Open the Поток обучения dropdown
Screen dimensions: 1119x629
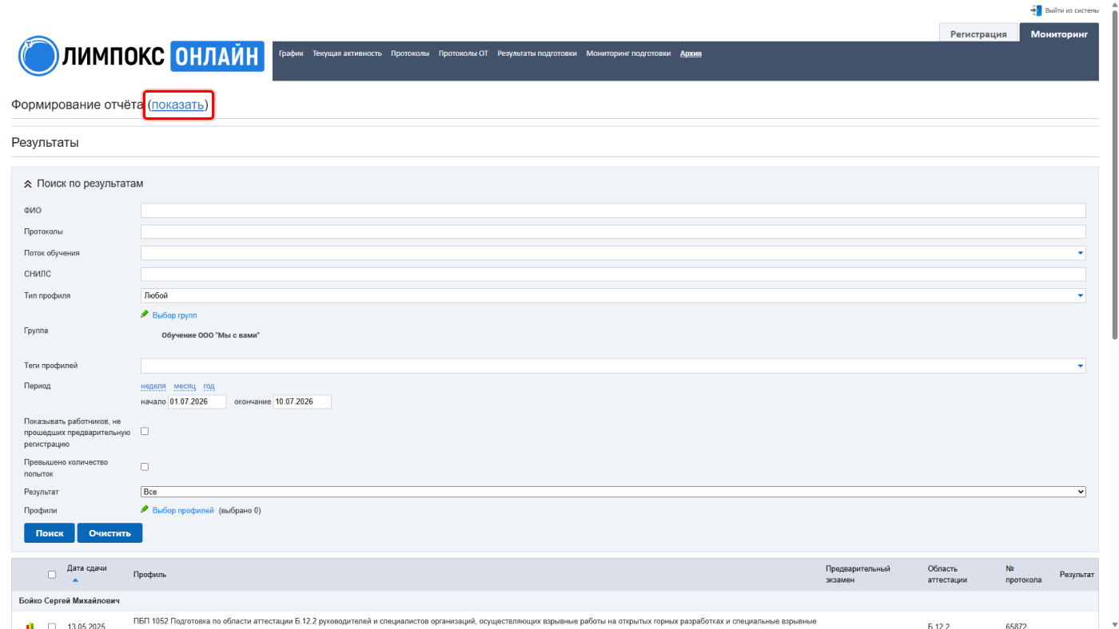click(x=613, y=253)
